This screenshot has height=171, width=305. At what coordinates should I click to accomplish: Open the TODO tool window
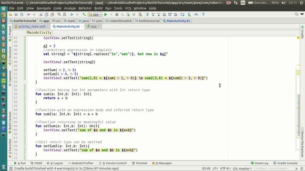(x=36, y=163)
